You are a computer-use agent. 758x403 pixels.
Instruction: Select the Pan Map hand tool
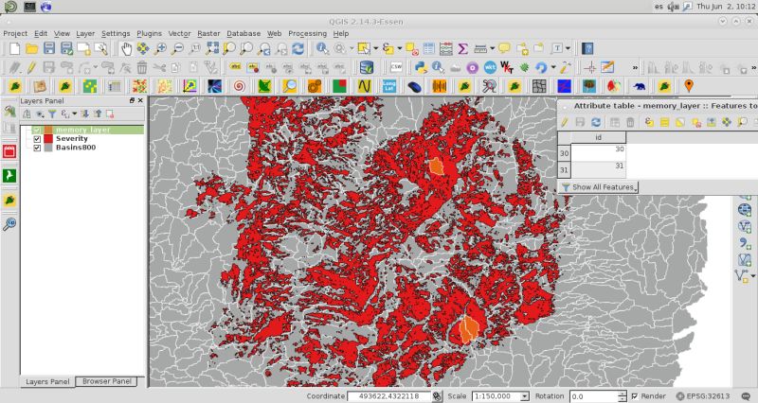(126, 48)
